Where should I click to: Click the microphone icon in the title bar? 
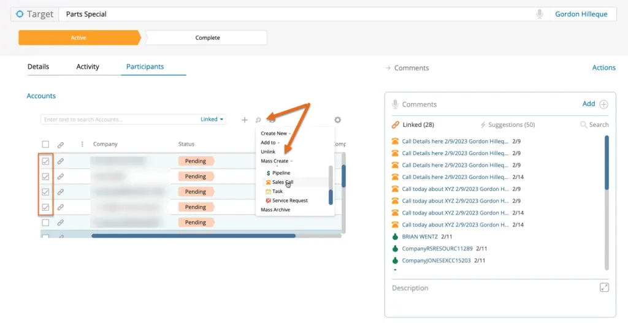540,14
